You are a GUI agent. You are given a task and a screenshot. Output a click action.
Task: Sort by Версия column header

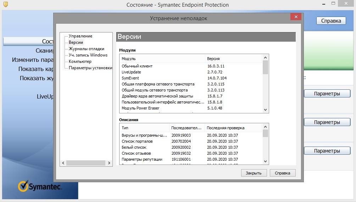[x=233, y=59]
